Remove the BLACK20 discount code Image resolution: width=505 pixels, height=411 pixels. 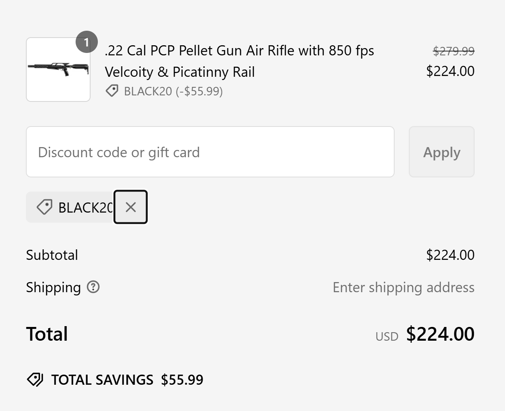point(131,207)
